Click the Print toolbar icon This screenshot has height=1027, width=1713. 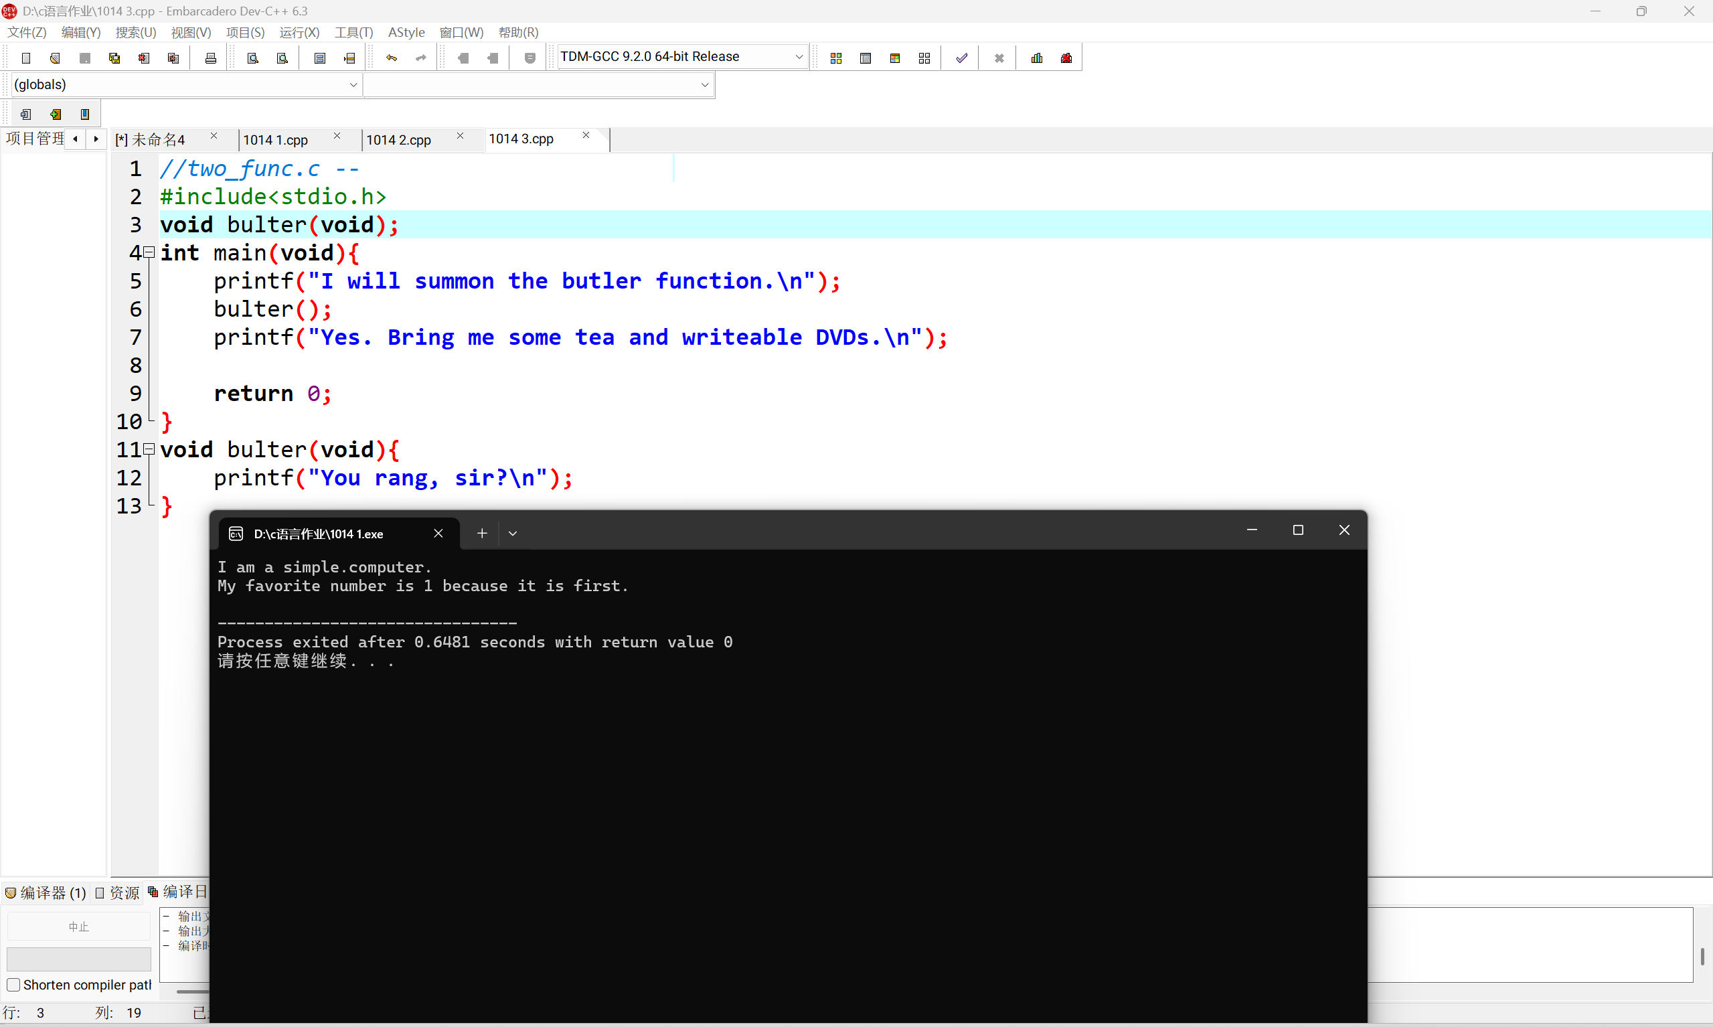pos(211,58)
